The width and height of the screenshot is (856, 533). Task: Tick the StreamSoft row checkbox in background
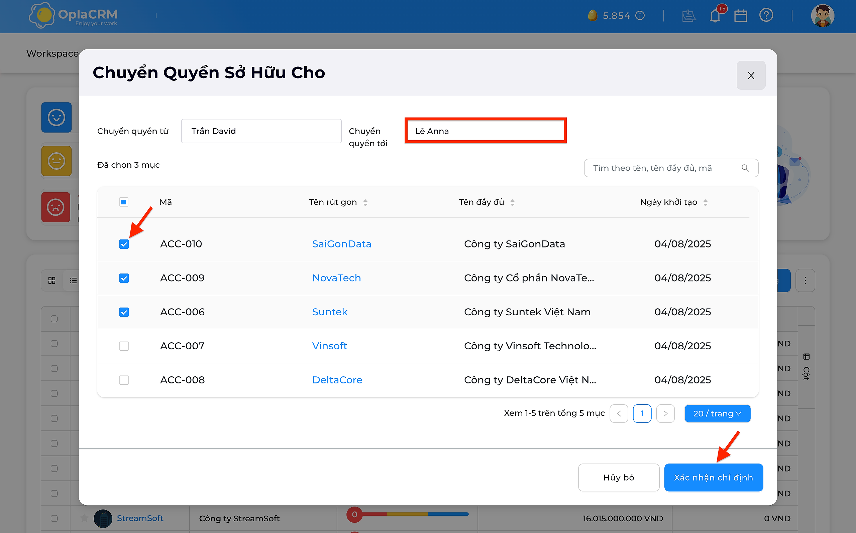[54, 519]
